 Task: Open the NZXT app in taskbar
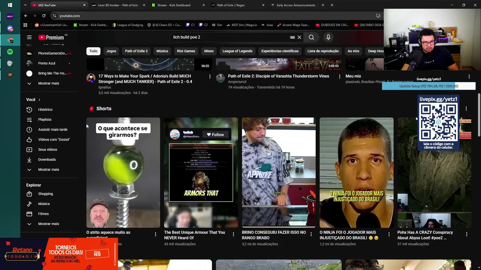pyautogui.click(x=10, y=16)
